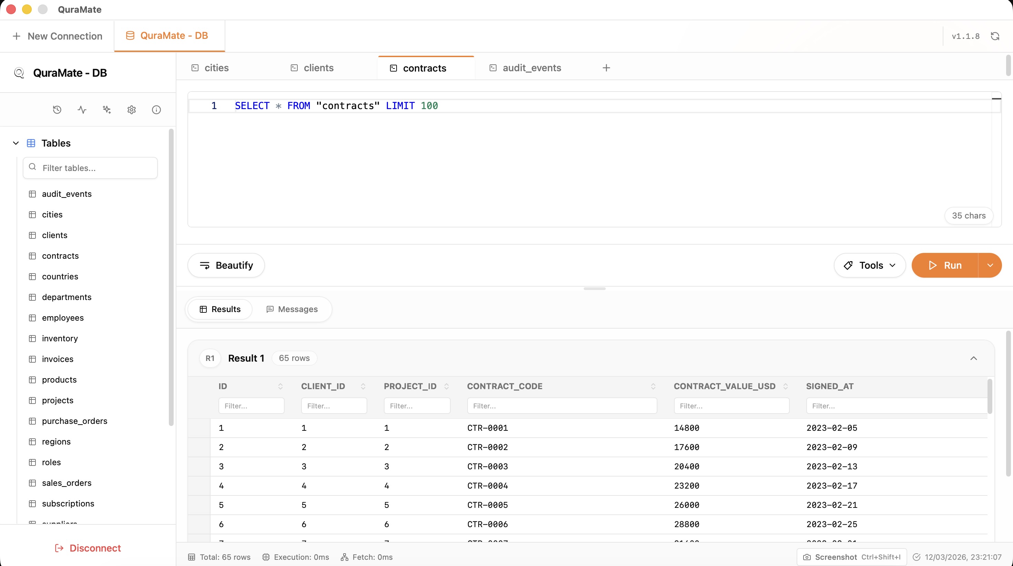1013x566 pixels.
Task: Refresh connection with the top-right refresh icon
Action: (996, 36)
